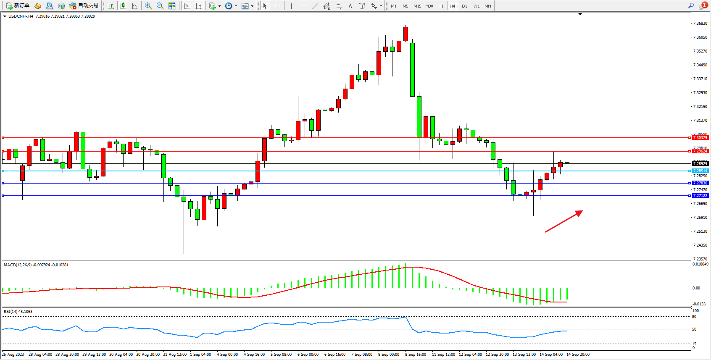
Task: Switch to the D1 timeframe
Action: tap(464, 6)
